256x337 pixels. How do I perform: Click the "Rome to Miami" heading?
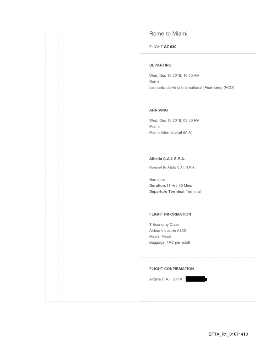pos(168,34)
